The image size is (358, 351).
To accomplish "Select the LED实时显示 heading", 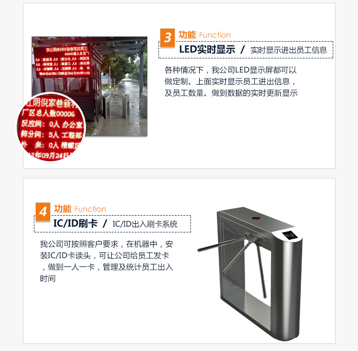I will coord(207,49).
